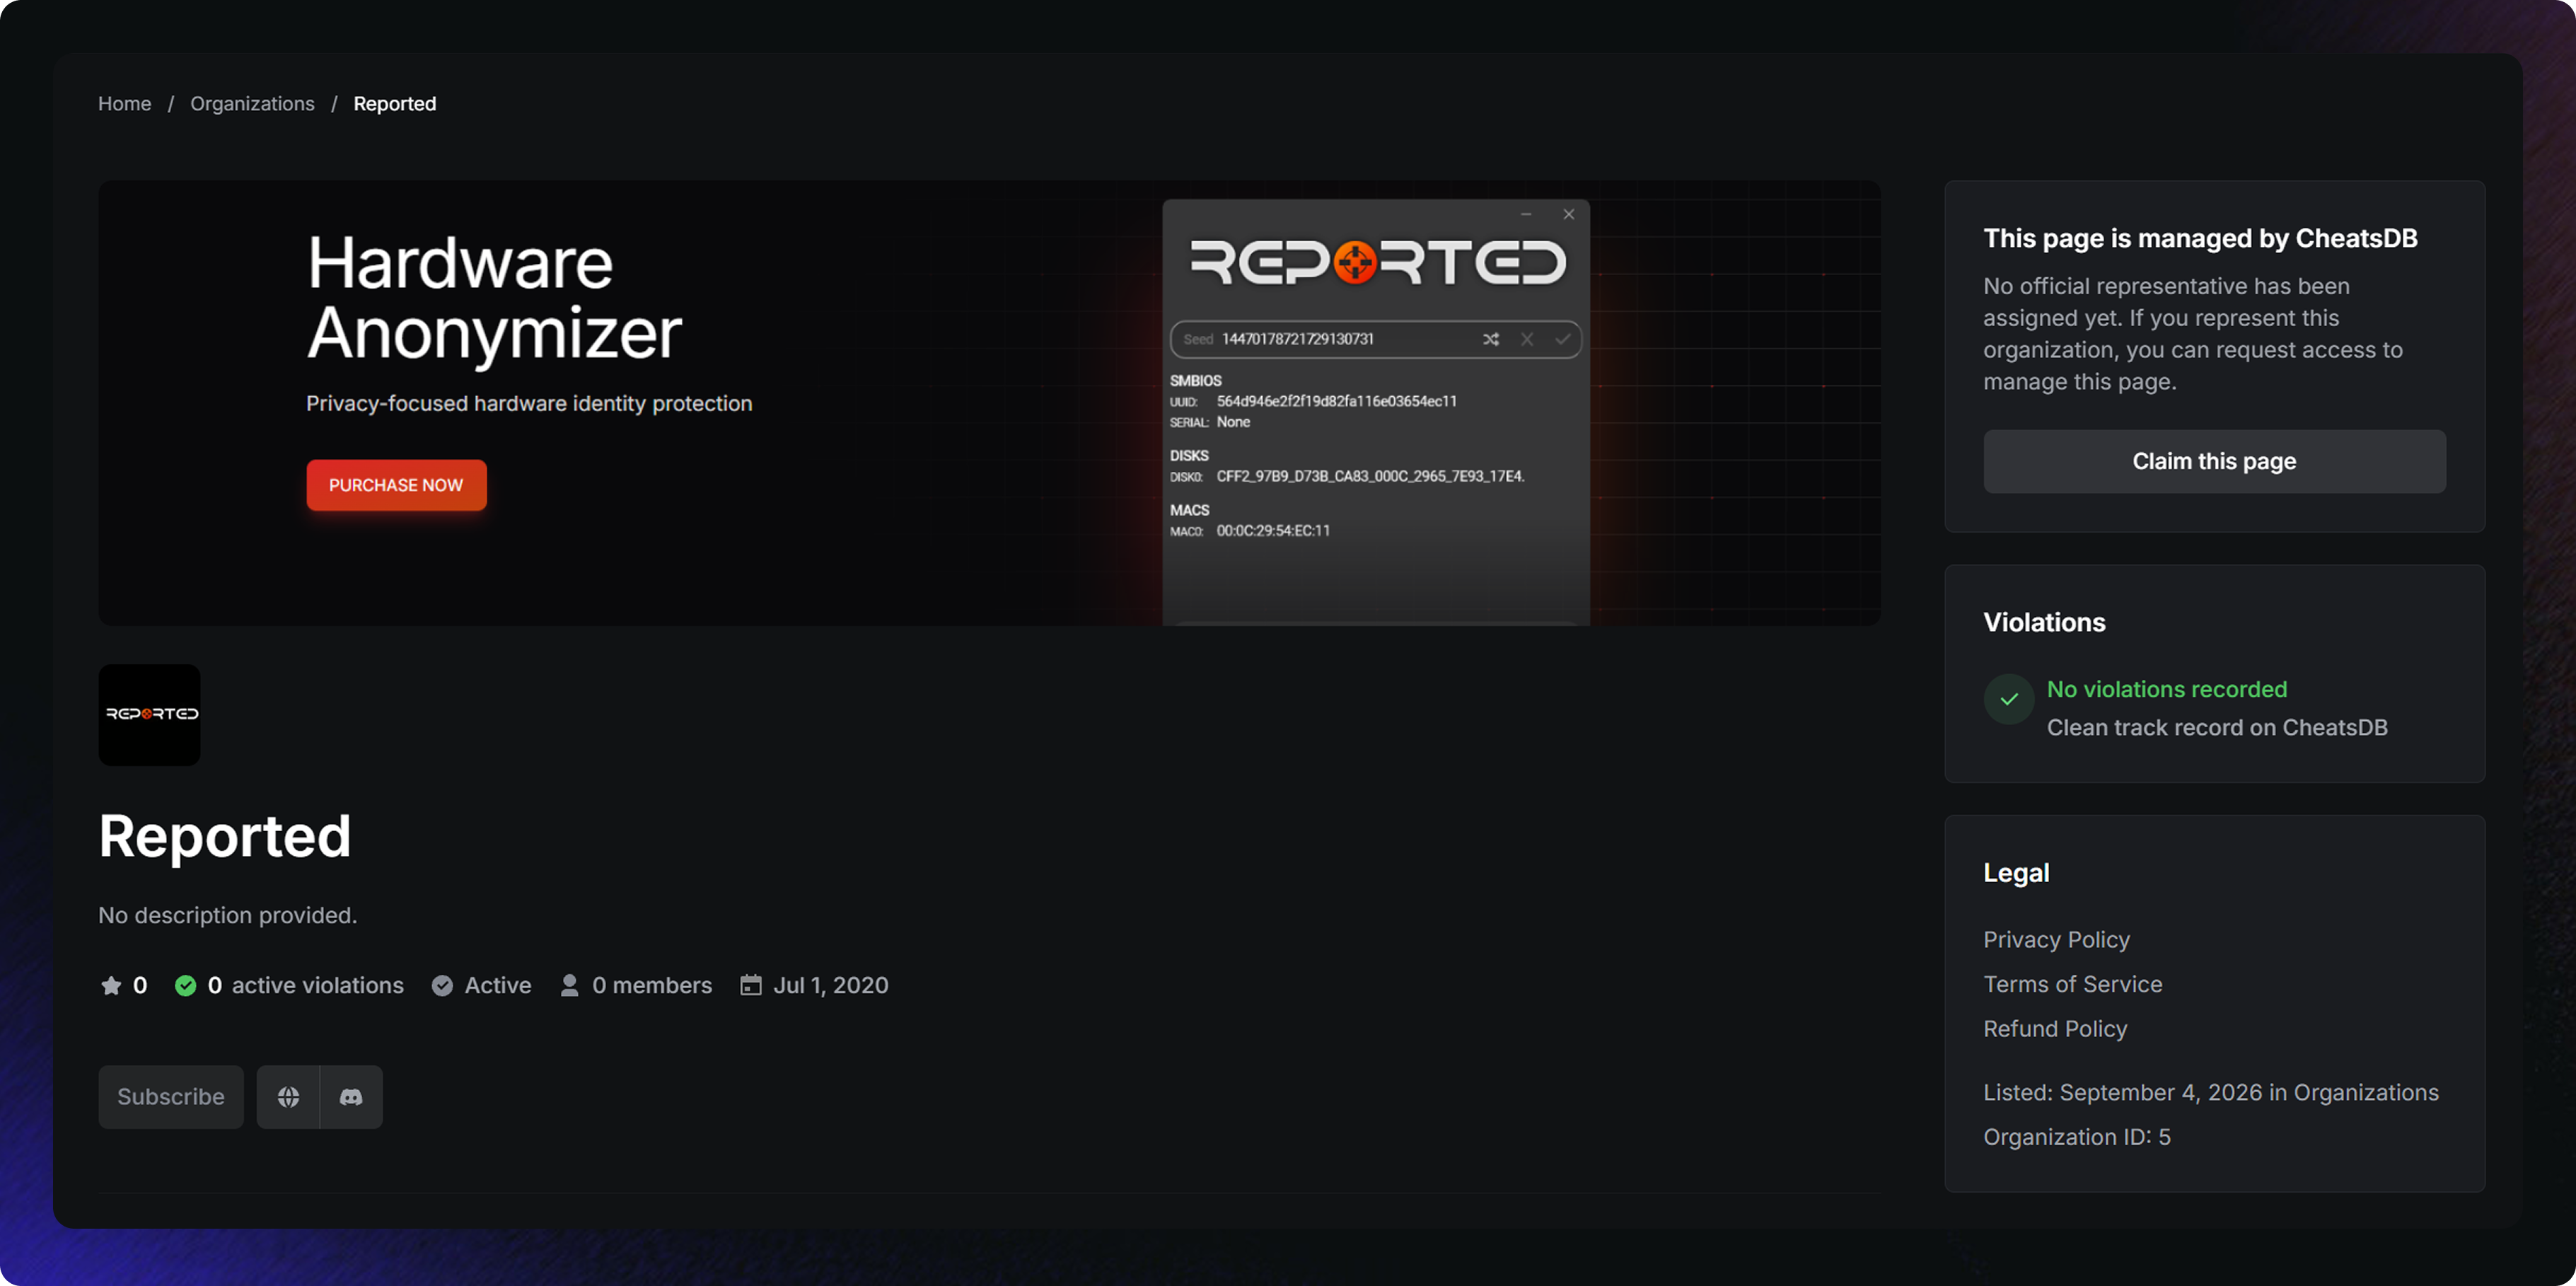
Task: Click the PURCHASE NOW button
Action: (396, 485)
